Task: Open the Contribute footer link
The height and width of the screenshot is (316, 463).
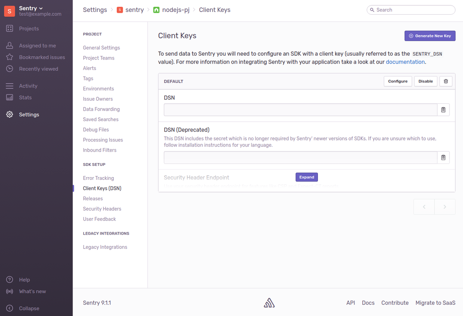Action: click(x=395, y=303)
